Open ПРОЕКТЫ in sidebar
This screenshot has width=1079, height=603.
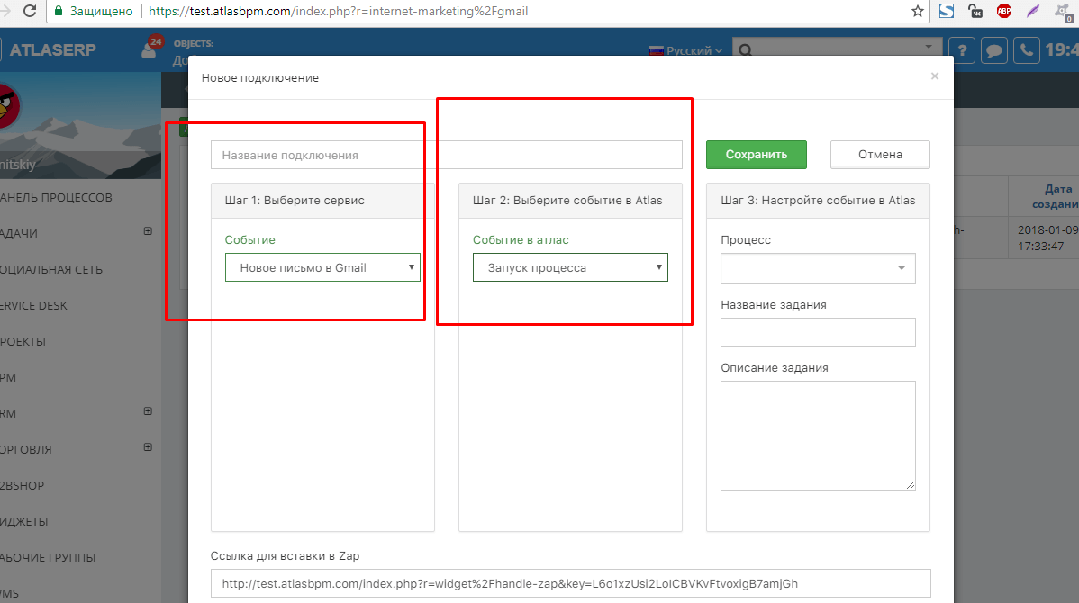[23, 341]
